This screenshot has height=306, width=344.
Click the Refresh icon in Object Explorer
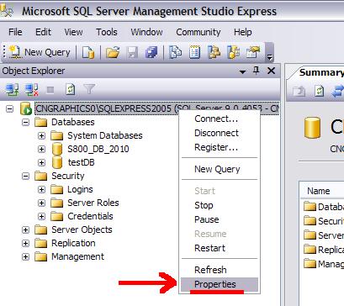pyautogui.click(x=70, y=90)
